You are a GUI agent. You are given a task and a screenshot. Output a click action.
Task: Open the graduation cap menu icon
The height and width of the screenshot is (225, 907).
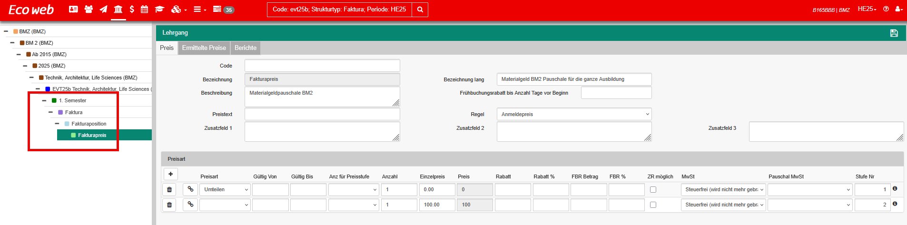pyautogui.click(x=159, y=9)
